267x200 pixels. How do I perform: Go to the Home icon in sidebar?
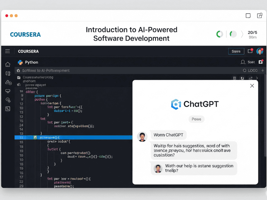point(8,64)
